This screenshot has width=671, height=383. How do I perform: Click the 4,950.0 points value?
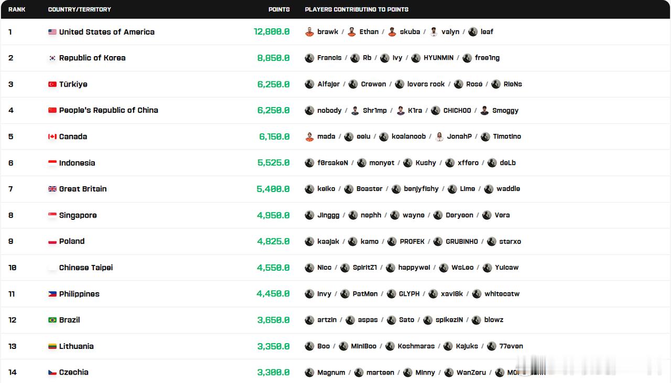click(x=273, y=215)
